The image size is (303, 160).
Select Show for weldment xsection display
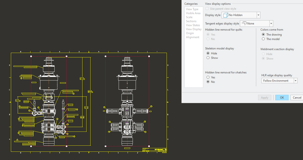pos(263,59)
